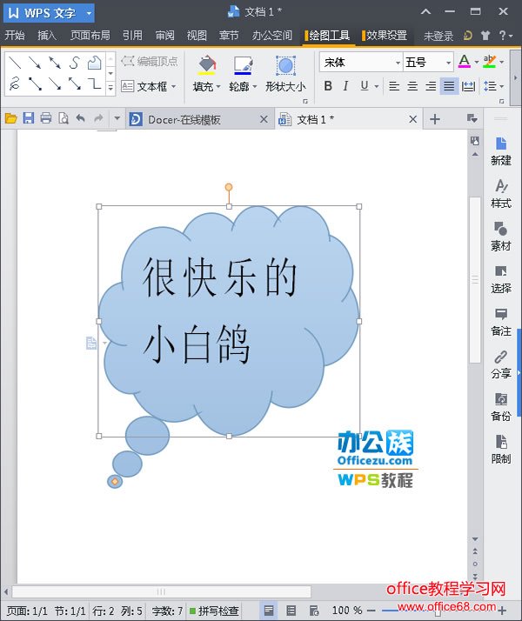Open quick access toolbar customize arrow
Image resolution: width=522 pixels, height=621 pixels.
tap(117, 118)
